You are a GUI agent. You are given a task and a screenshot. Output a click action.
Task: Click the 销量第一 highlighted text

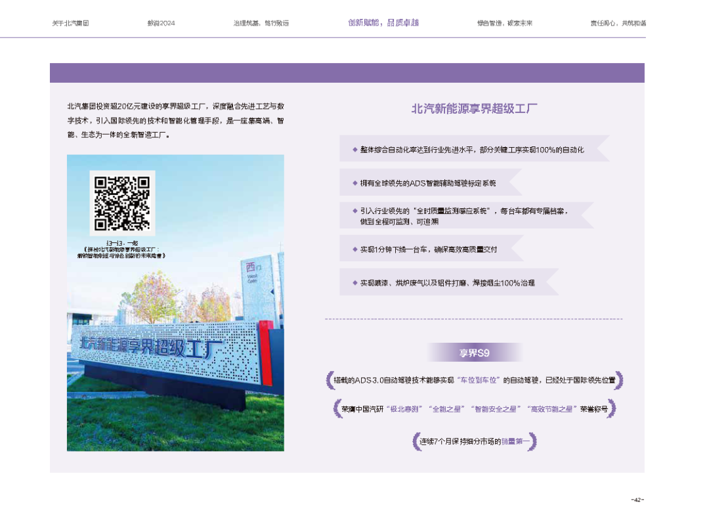pos(515,441)
